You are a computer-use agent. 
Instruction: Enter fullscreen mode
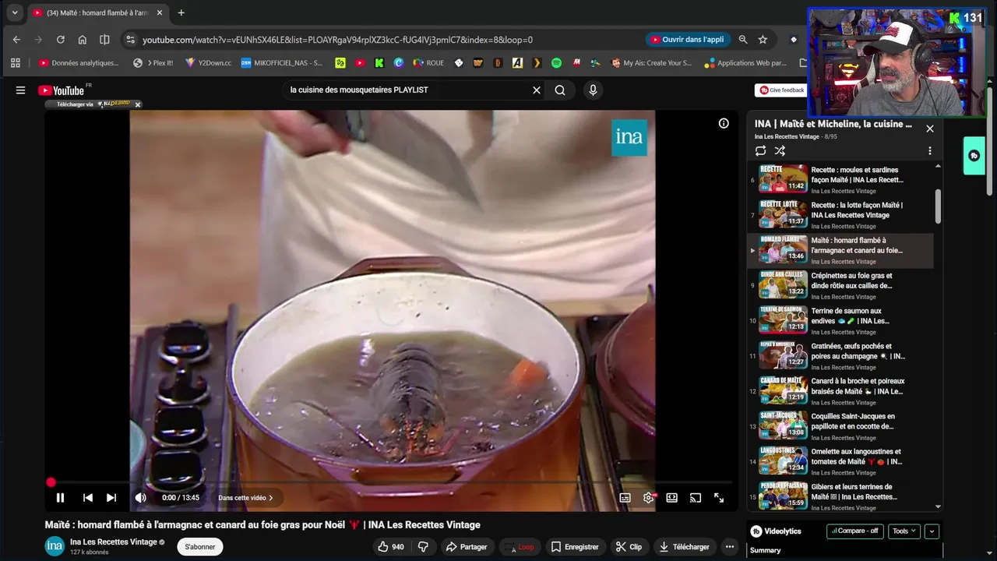tap(719, 498)
